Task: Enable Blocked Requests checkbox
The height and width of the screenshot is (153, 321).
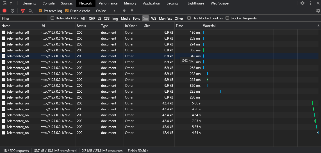Action: [227, 18]
